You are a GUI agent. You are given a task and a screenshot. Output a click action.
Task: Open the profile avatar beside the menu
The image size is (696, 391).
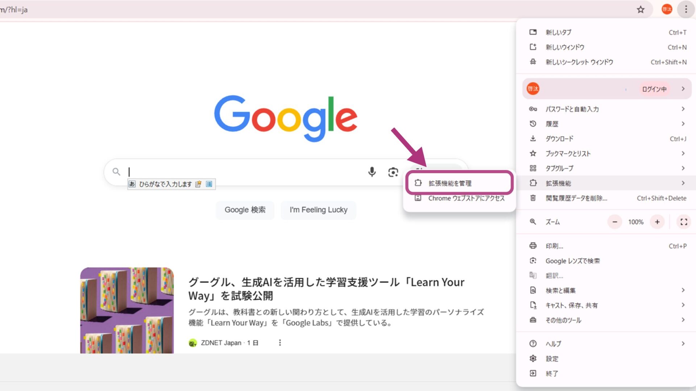[667, 10]
